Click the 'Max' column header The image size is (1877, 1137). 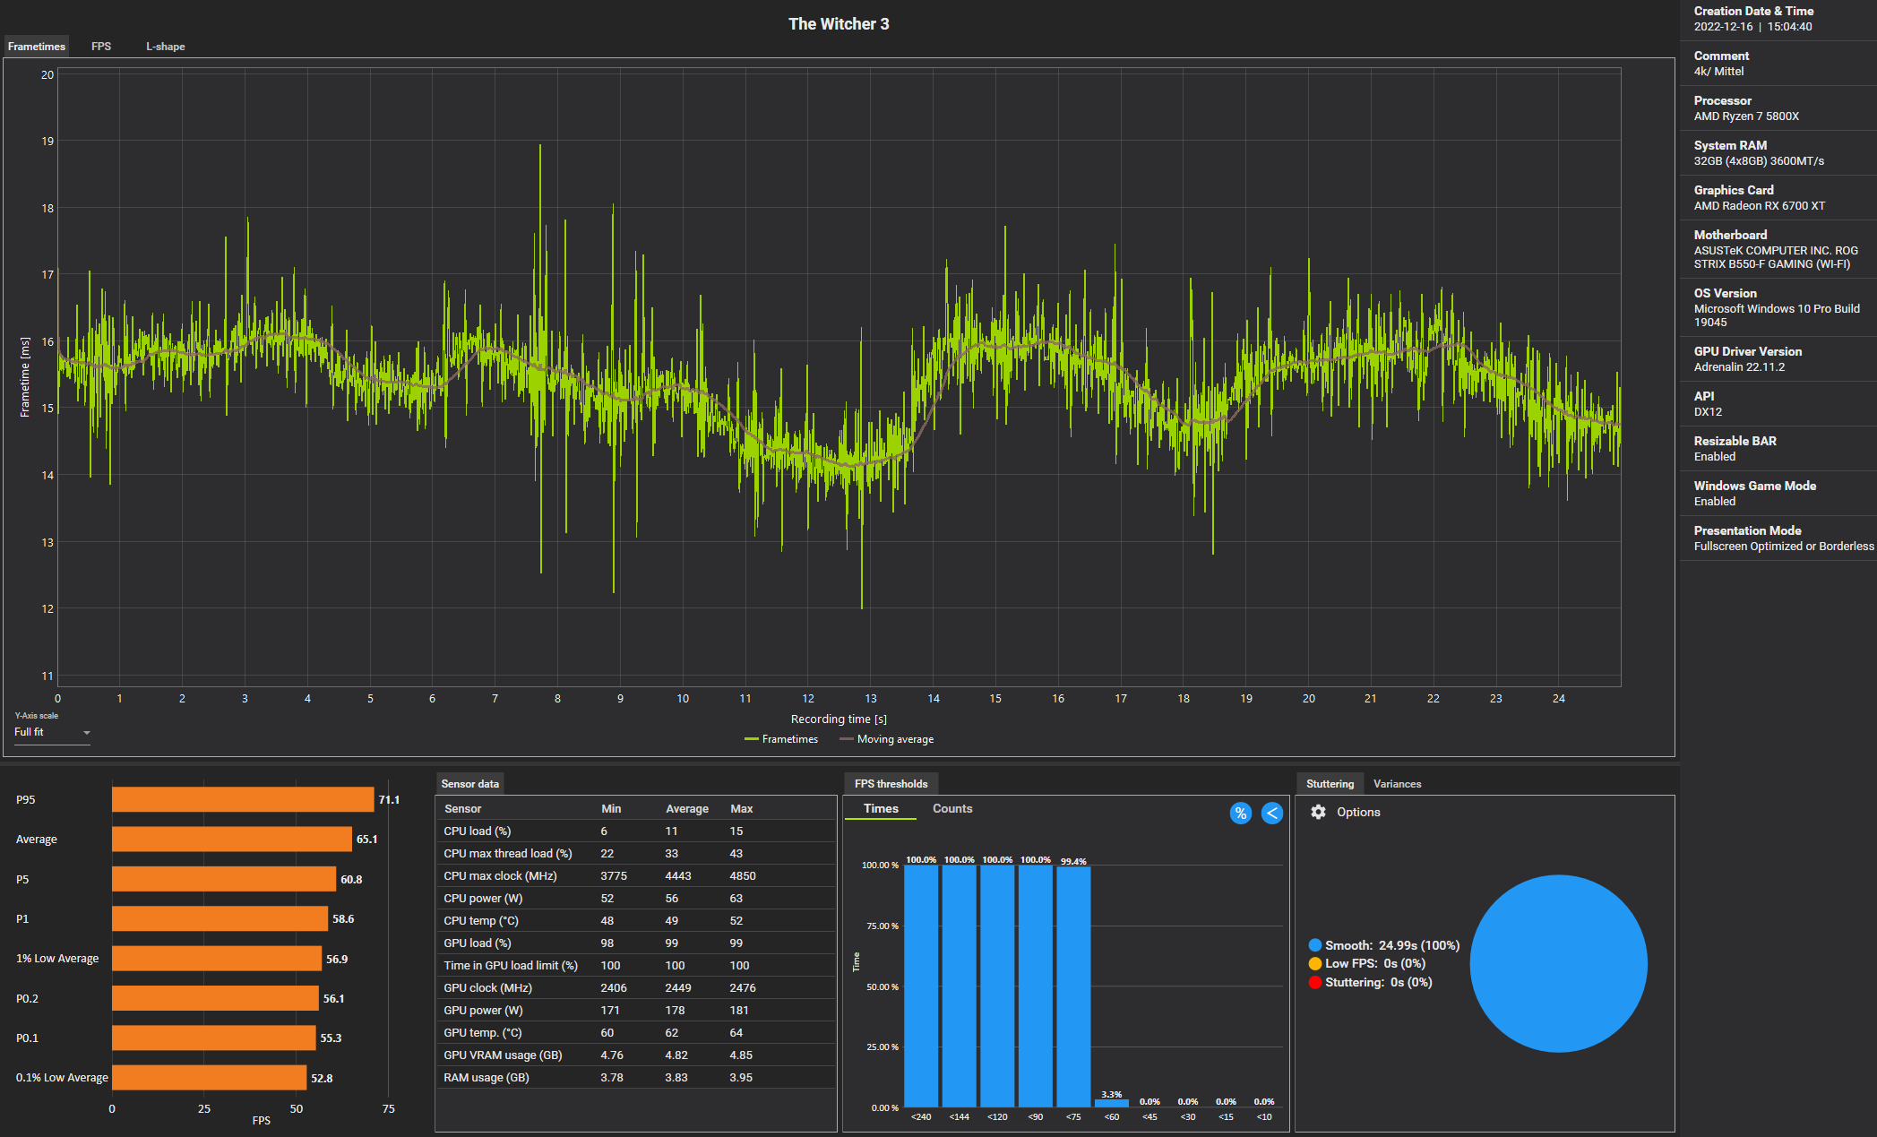pos(741,809)
